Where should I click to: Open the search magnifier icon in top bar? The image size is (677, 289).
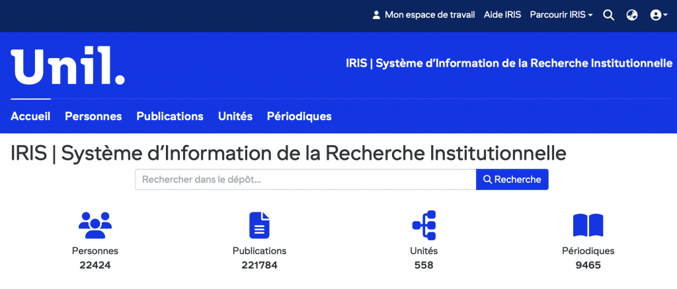[608, 15]
